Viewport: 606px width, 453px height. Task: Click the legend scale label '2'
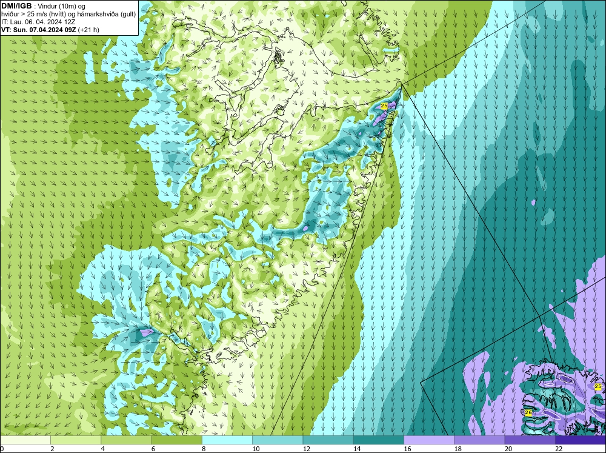(52, 449)
